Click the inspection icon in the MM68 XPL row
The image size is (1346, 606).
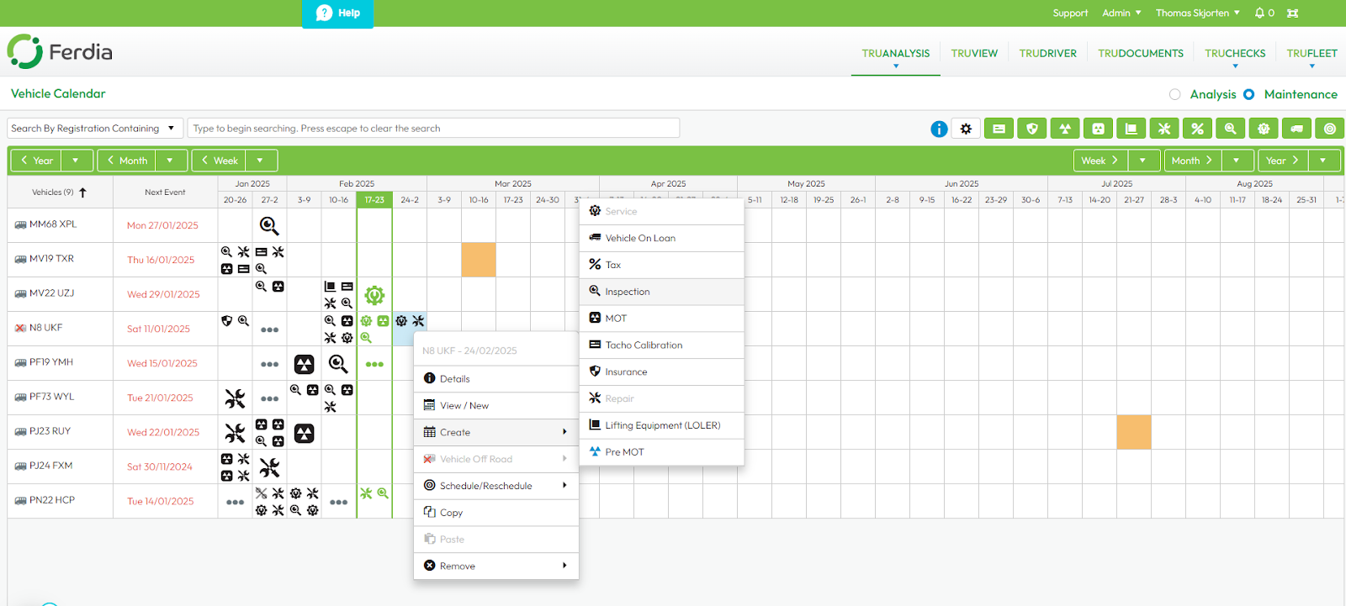(269, 225)
